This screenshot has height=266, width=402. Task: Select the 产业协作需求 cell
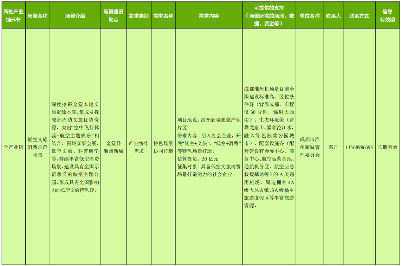[x=138, y=147]
